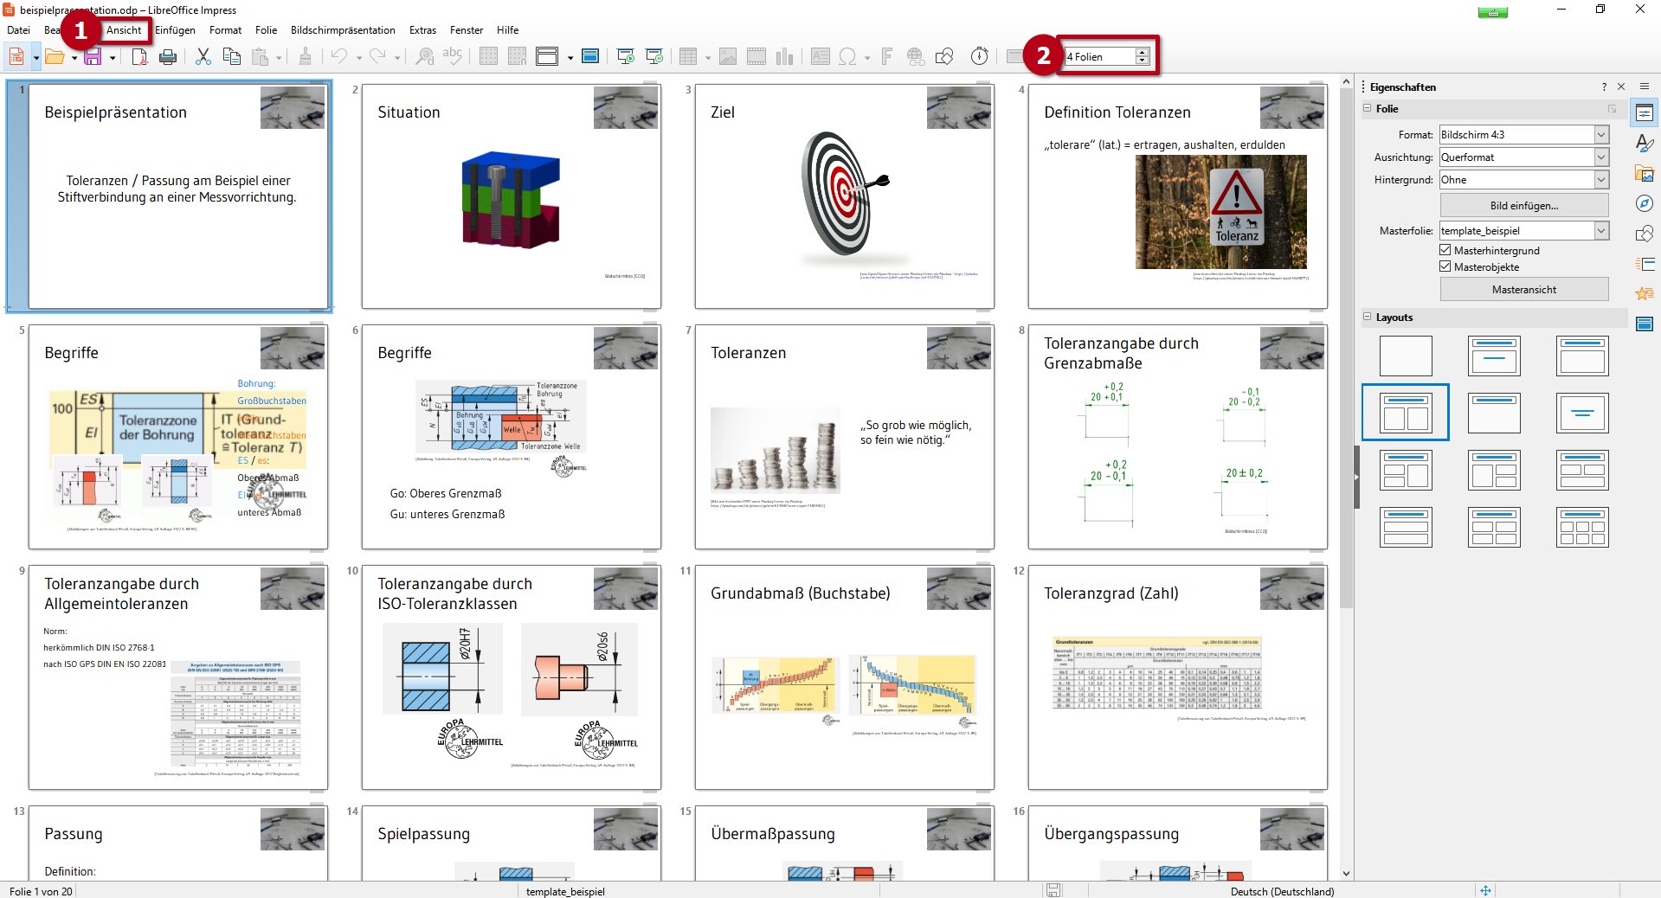1661x898 pixels.
Task: Export directly as PDF icon
Action: pyautogui.click(x=139, y=57)
